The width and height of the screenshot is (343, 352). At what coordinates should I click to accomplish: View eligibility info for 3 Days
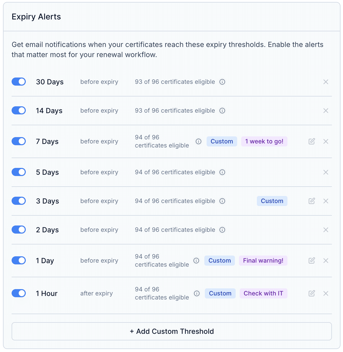point(222,201)
